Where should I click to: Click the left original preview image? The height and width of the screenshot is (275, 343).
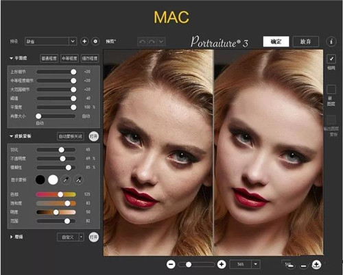(158, 153)
